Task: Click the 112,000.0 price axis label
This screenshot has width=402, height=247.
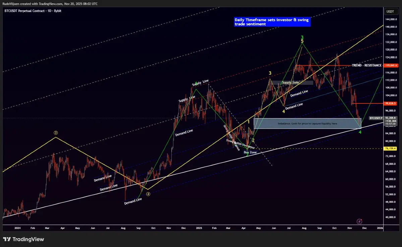Action: pyautogui.click(x=391, y=80)
